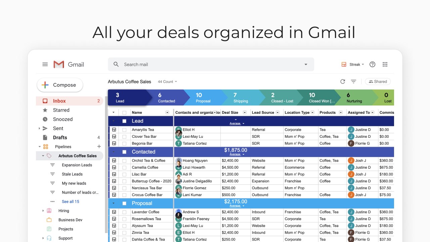Tick the Proposal stage group checkbox

pyautogui.click(x=124, y=203)
